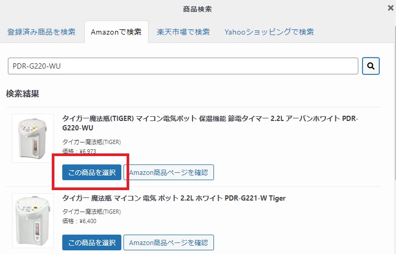The height and width of the screenshot is (254, 396).
Task: Click the product title ending in アーバンホワイト PDR-G220-WU
Action: pyautogui.click(x=210, y=123)
